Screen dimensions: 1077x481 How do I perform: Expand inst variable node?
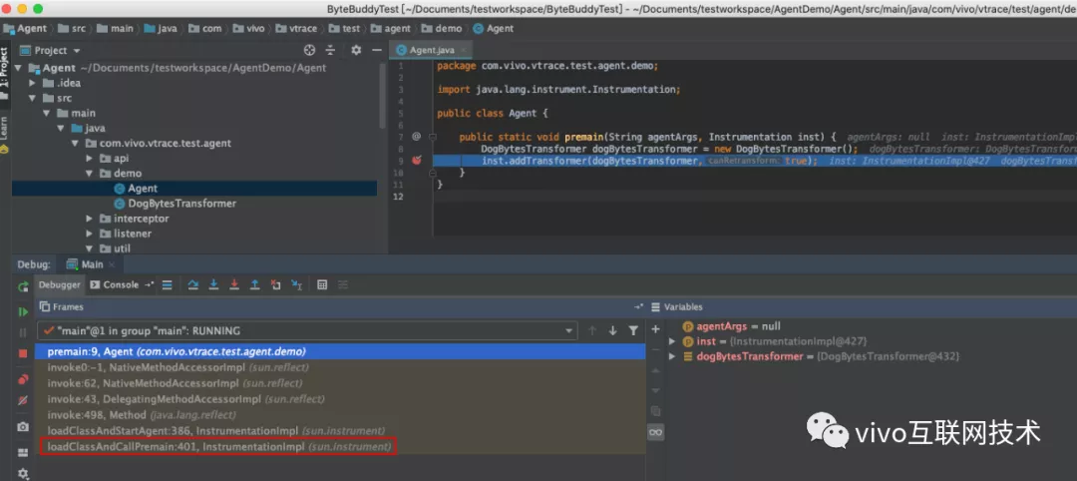[x=672, y=341]
